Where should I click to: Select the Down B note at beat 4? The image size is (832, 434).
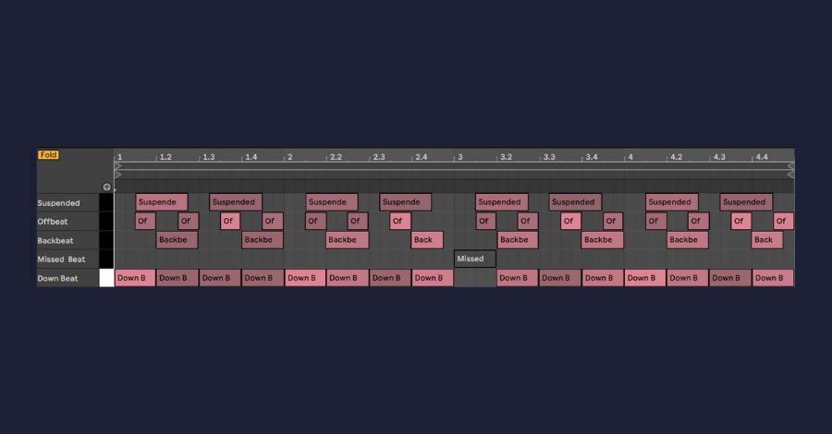coord(644,278)
